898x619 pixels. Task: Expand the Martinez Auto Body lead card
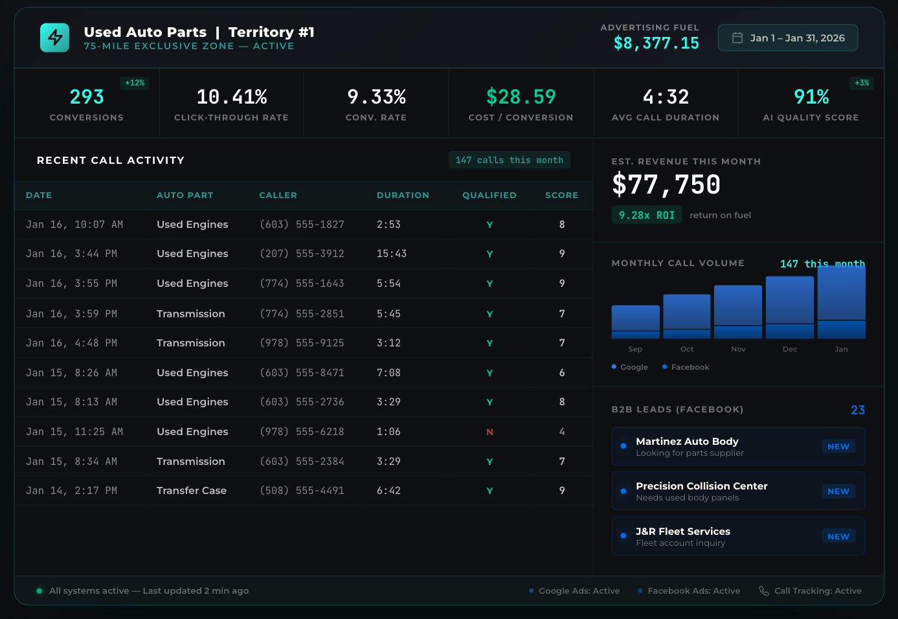[738, 446]
